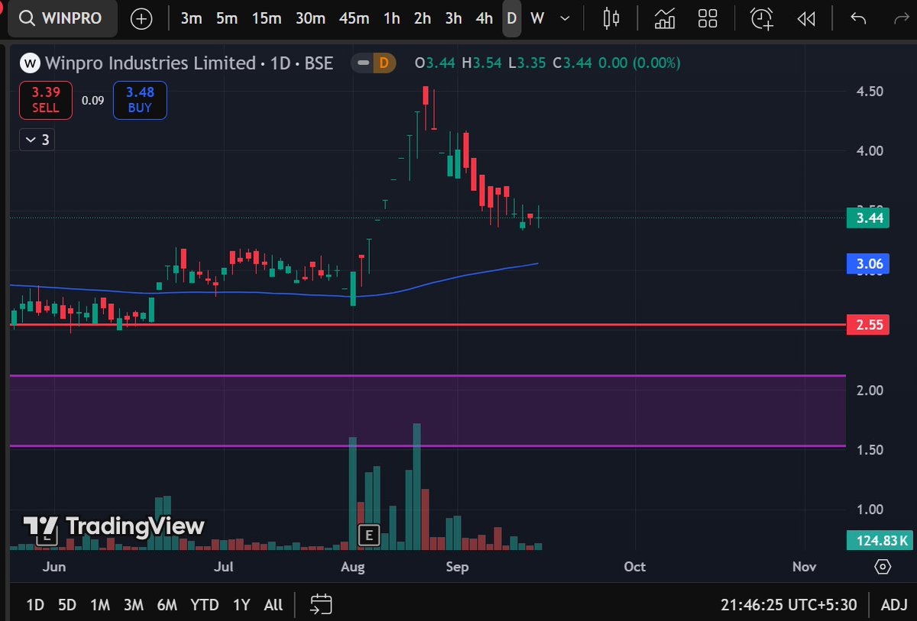Set chart interval to 2h
This screenshot has width=917, height=621.
click(x=423, y=18)
